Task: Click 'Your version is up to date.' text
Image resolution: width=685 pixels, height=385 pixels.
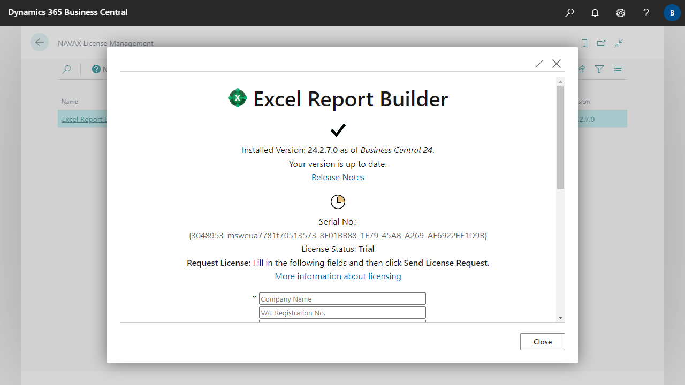Action: [x=338, y=164]
